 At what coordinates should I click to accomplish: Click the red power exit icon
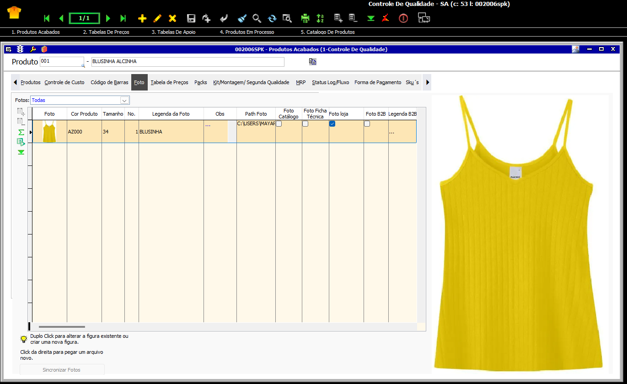tap(403, 18)
